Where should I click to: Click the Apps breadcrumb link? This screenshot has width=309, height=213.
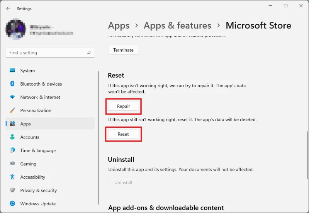tap(119, 25)
